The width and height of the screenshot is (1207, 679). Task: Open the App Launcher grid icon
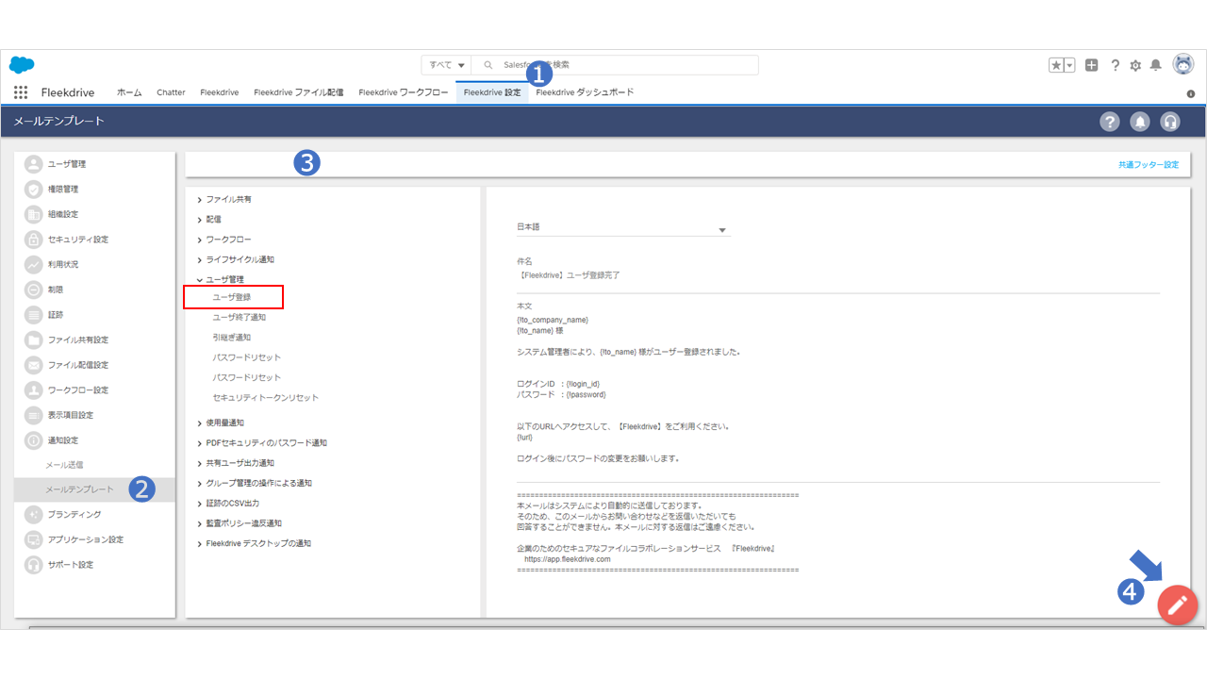coord(21,92)
